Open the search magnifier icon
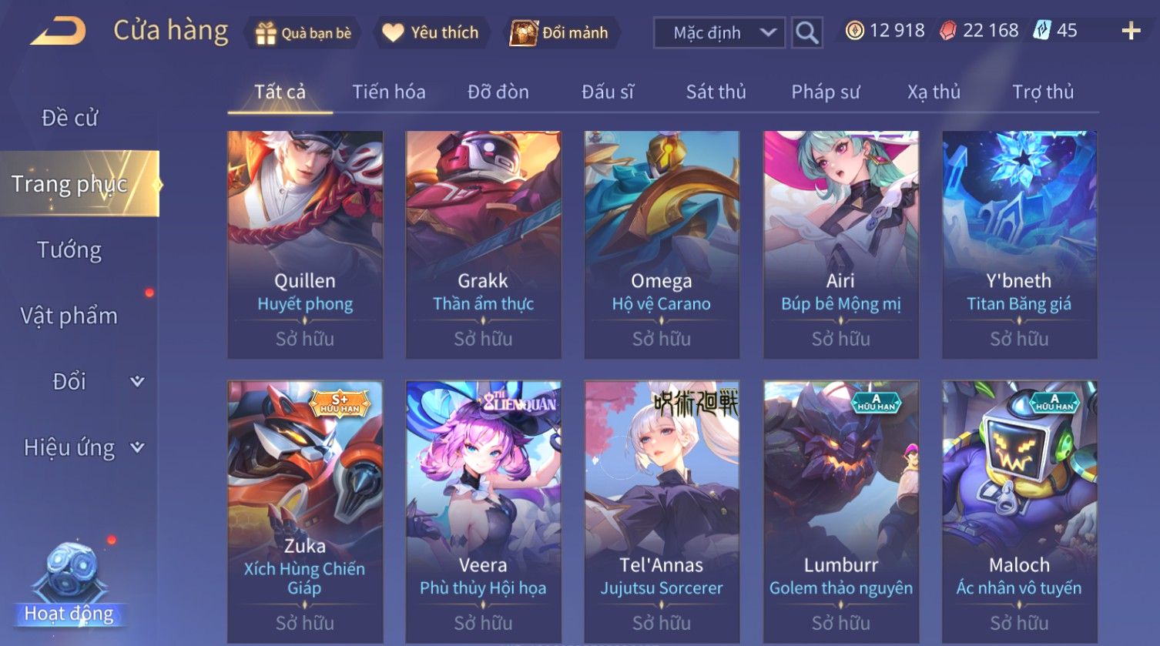1160x646 pixels. coord(806,32)
